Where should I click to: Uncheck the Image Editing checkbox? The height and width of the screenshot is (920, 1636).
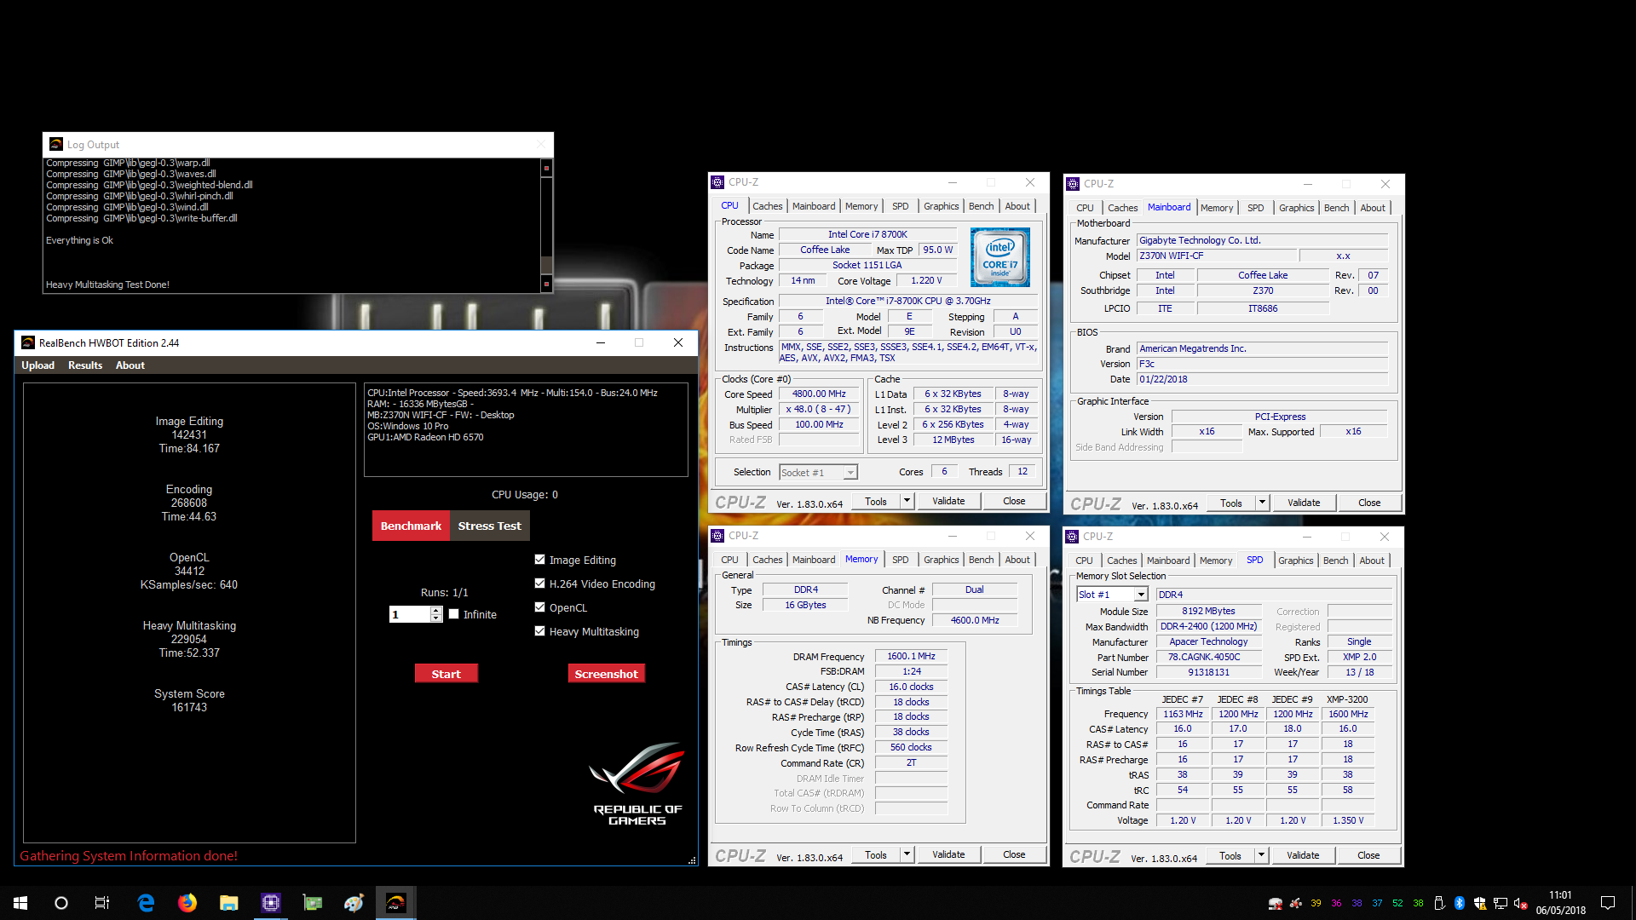click(539, 560)
